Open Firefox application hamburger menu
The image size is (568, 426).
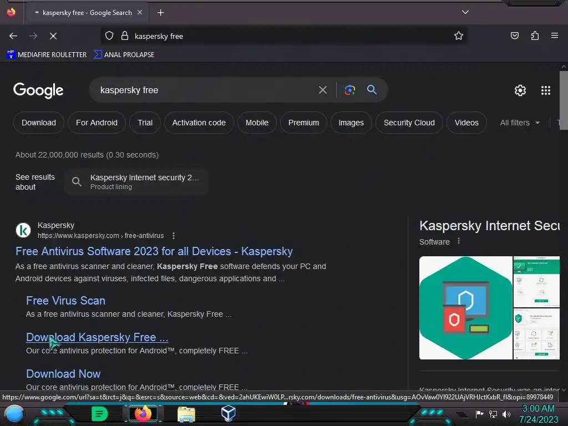pyautogui.click(x=555, y=35)
